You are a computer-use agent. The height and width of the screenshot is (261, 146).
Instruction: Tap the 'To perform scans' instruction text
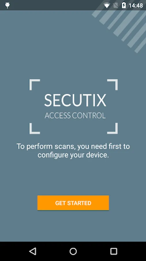pos(73,146)
